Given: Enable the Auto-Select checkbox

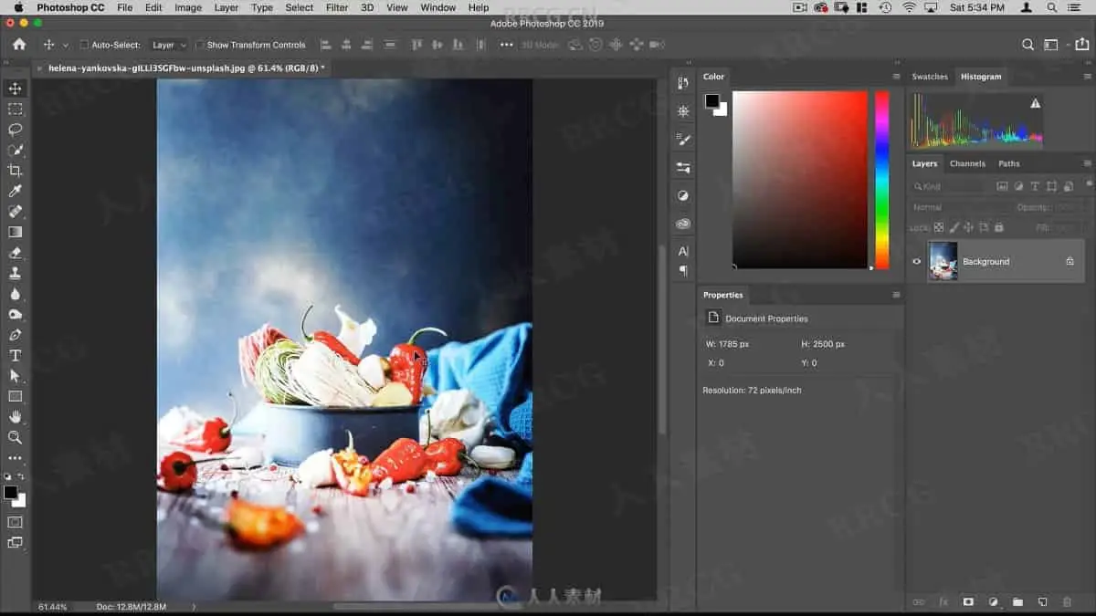Looking at the screenshot, I should [x=84, y=45].
